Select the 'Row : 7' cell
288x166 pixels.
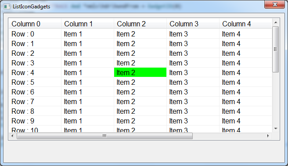[x=35, y=101]
